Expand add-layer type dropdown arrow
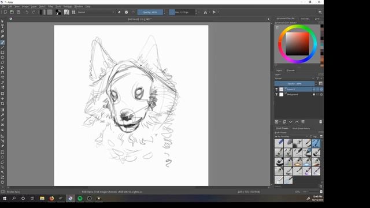Image resolution: width=370 pixels, height=208 pixels. [x=280, y=122]
